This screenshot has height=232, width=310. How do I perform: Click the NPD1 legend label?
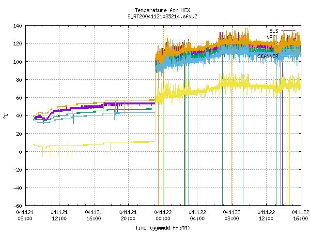click(x=272, y=37)
